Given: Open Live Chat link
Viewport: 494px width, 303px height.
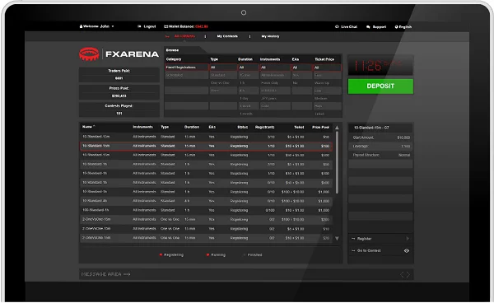Looking at the screenshot, I should click(x=349, y=27).
